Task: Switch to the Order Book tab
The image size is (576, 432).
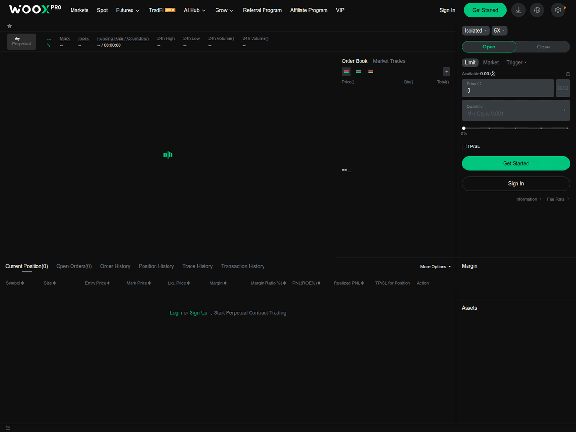Action: coord(355,61)
